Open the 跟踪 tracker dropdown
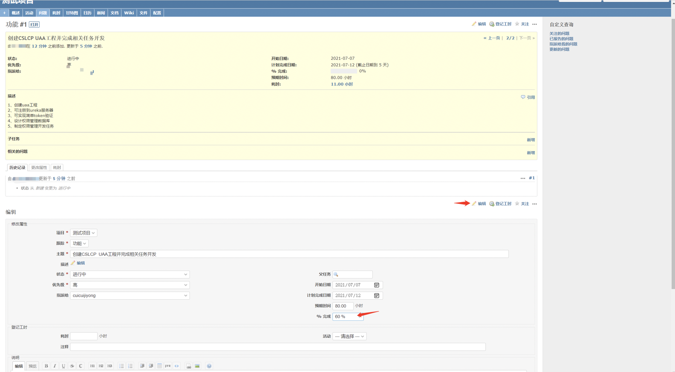675x372 pixels. pyautogui.click(x=79, y=243)
